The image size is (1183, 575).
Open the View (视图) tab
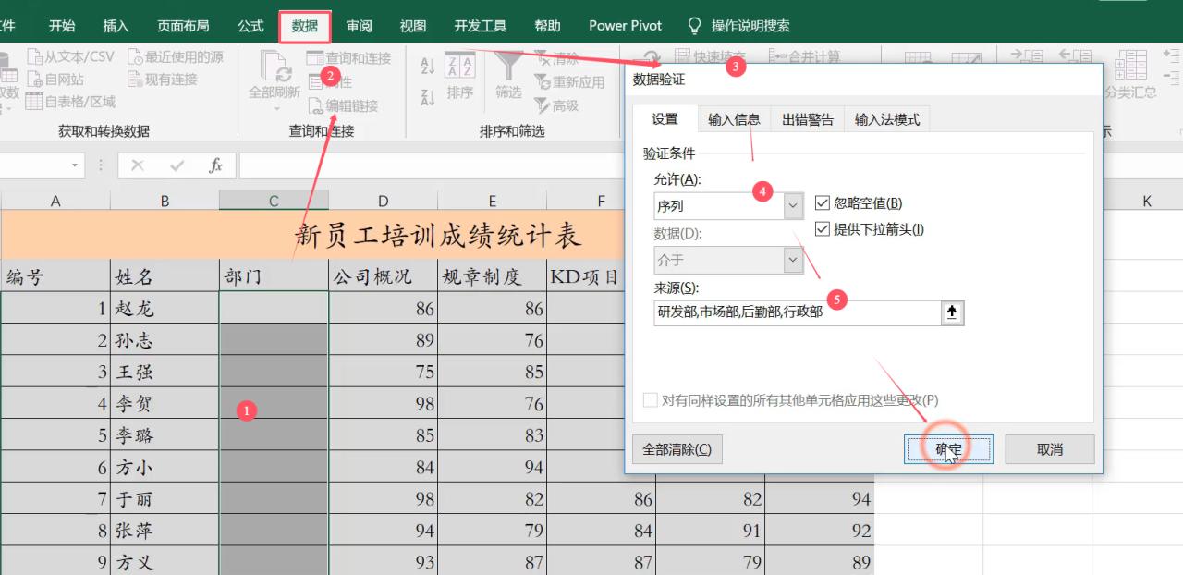coord(413,26)
